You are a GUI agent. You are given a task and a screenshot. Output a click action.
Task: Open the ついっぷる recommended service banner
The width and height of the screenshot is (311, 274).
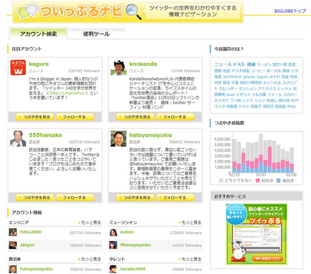(256, 234)
